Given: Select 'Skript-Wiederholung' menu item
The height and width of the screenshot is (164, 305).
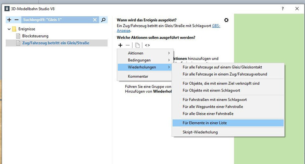Looking at the screenshot, I should tap(200, 132).
